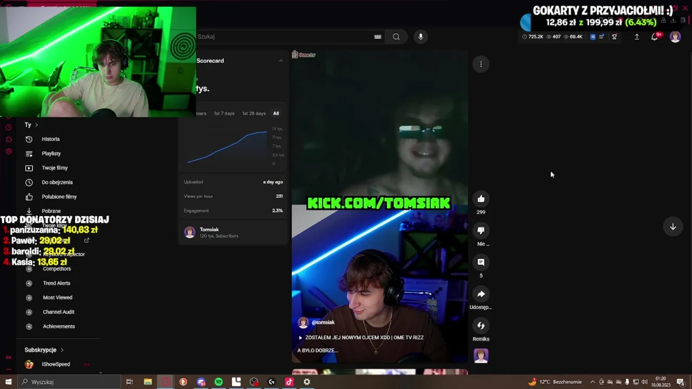Open 12°C Bezchmurnie weather widget
This screenshot has width=692, height=389.
555,382
